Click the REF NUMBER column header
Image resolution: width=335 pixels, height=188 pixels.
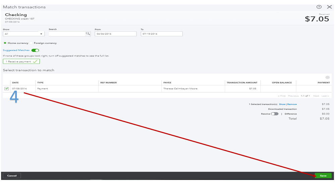(x=109, y=83)
